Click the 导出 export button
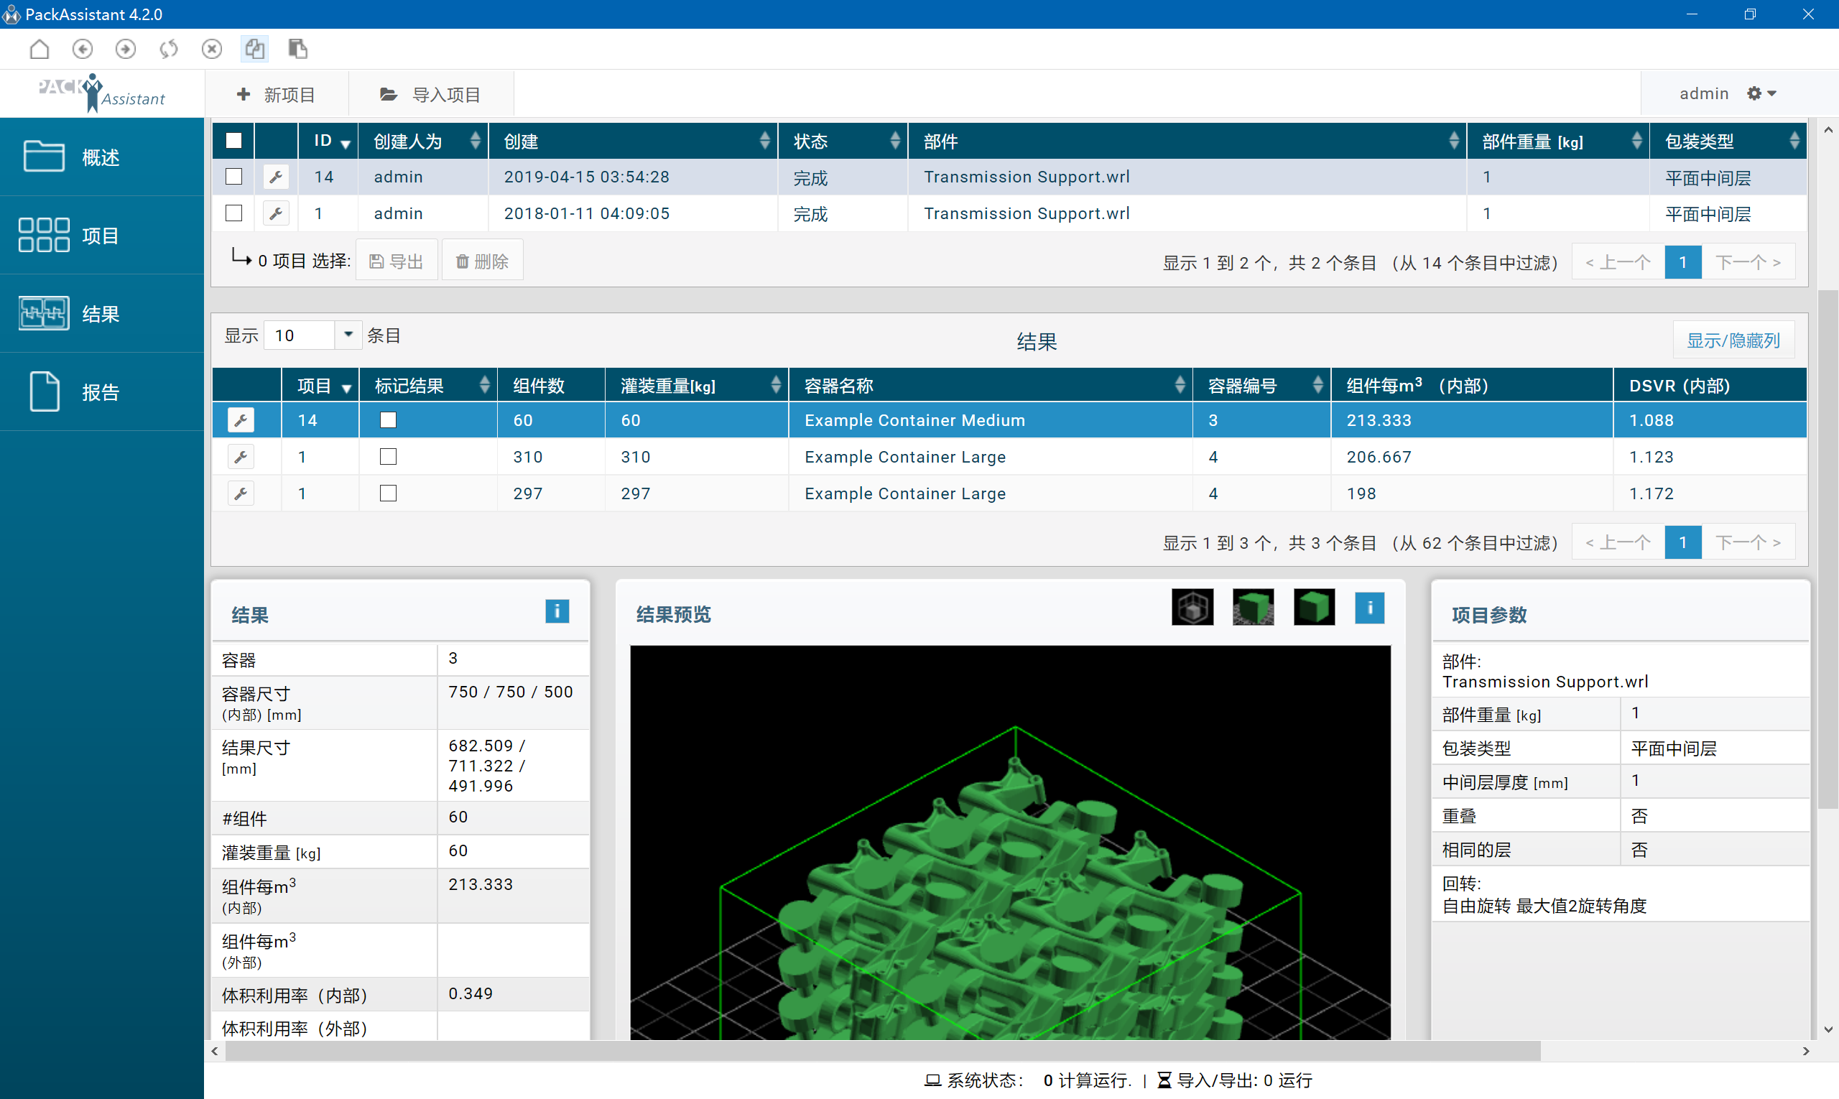 click(397, 261)
